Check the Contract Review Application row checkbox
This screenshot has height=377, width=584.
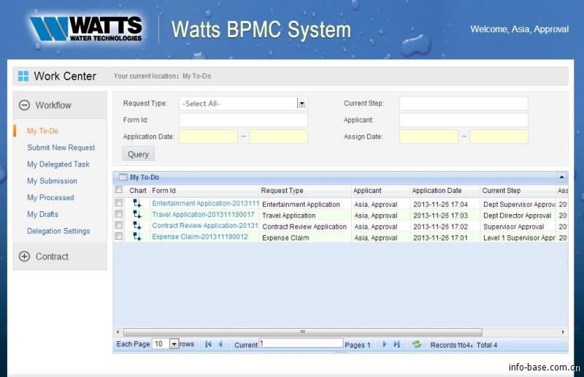pos(118,225)
